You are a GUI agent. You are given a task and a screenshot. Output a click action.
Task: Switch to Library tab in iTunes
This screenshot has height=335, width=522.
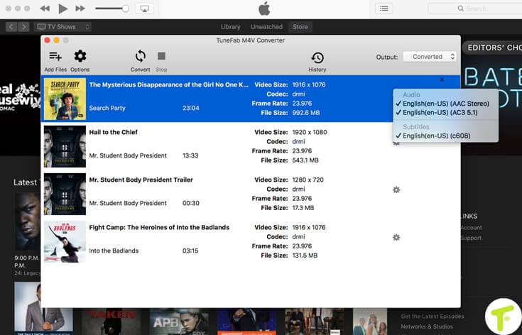(230, 26)
